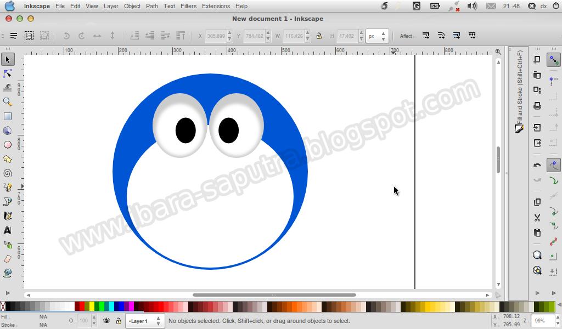Screen dimensions: 562x329
Task: Click Select All in All Layers icon
Action: point(29,36)
